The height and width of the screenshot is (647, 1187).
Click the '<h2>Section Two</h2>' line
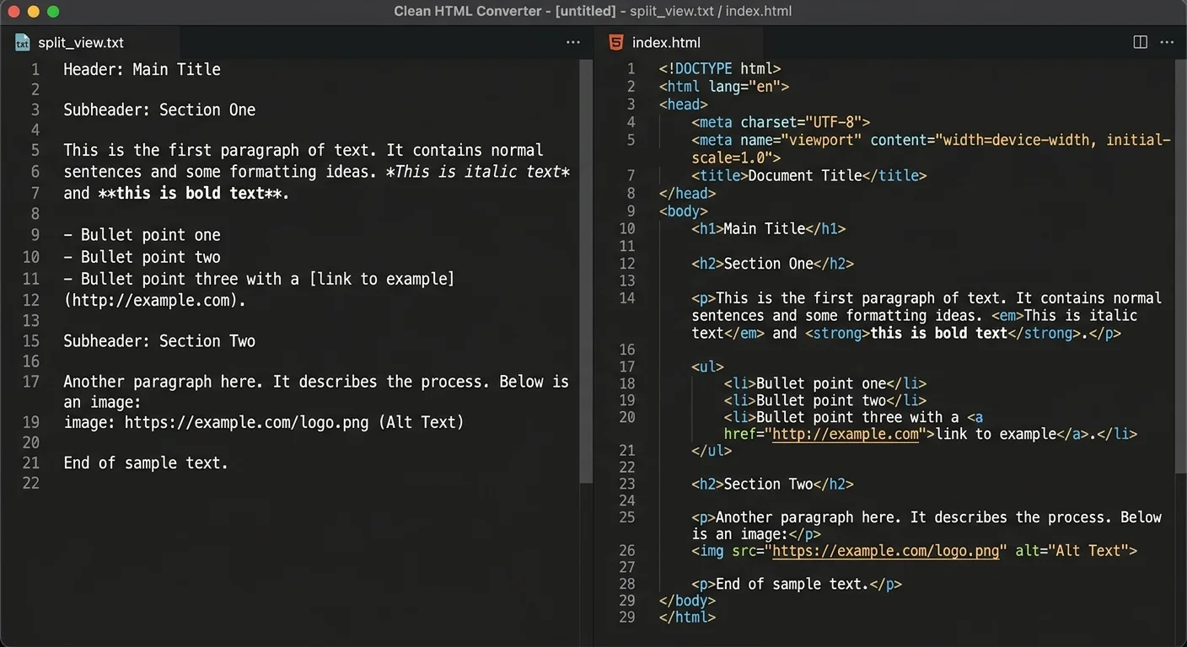click(x=773, y=484)
